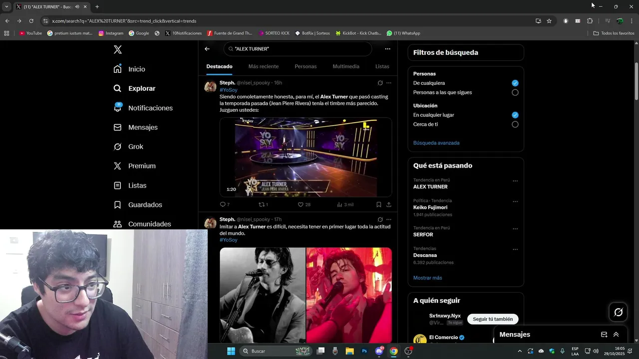
Task: Open Grok in the sidebar
Action: (128, 147)
